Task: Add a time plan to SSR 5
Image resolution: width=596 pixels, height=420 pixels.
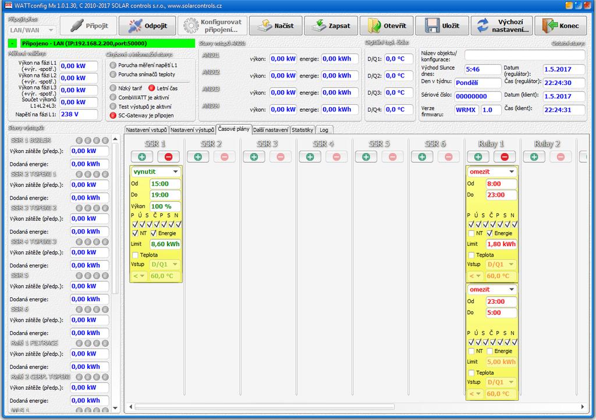Action: coord(366,157)
